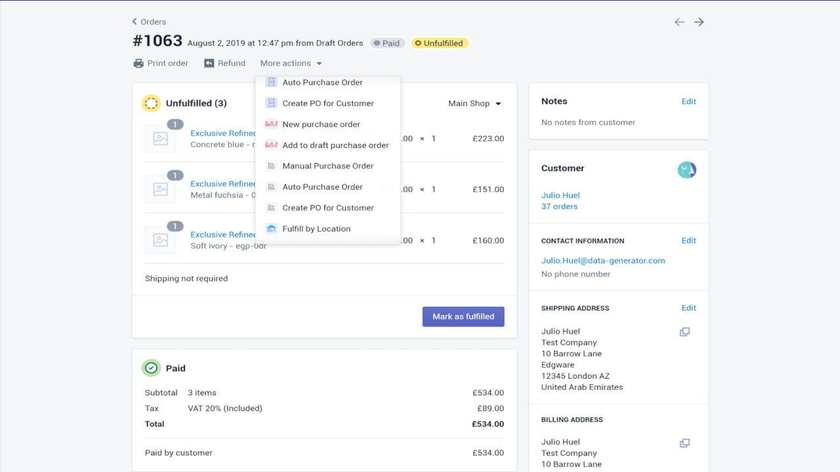Click the VAT 20% (Included) tax text
This screenshot has width=840, height=472.
(225, 408)
